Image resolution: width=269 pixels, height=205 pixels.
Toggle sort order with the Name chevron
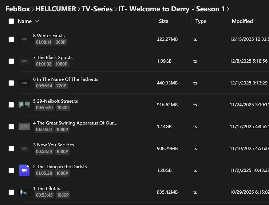[37, 21]
